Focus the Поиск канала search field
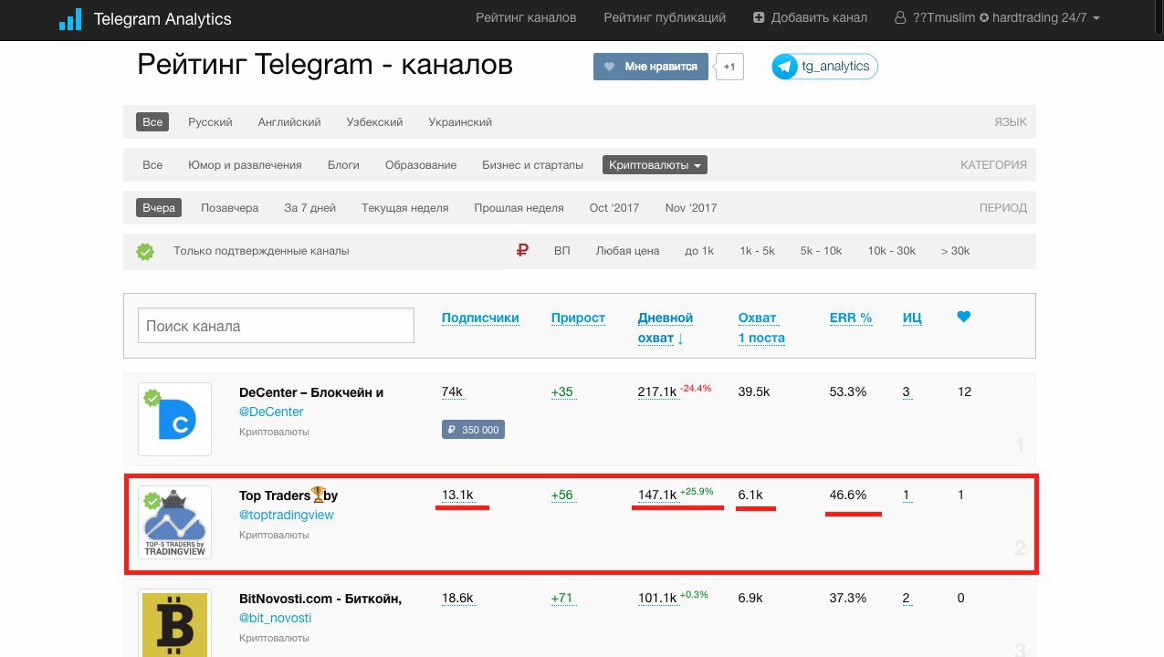This screenshot has width=1164, height=657. [276, 326]
